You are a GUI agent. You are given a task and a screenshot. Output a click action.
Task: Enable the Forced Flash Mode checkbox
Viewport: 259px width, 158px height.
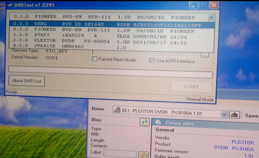[94, 59]
